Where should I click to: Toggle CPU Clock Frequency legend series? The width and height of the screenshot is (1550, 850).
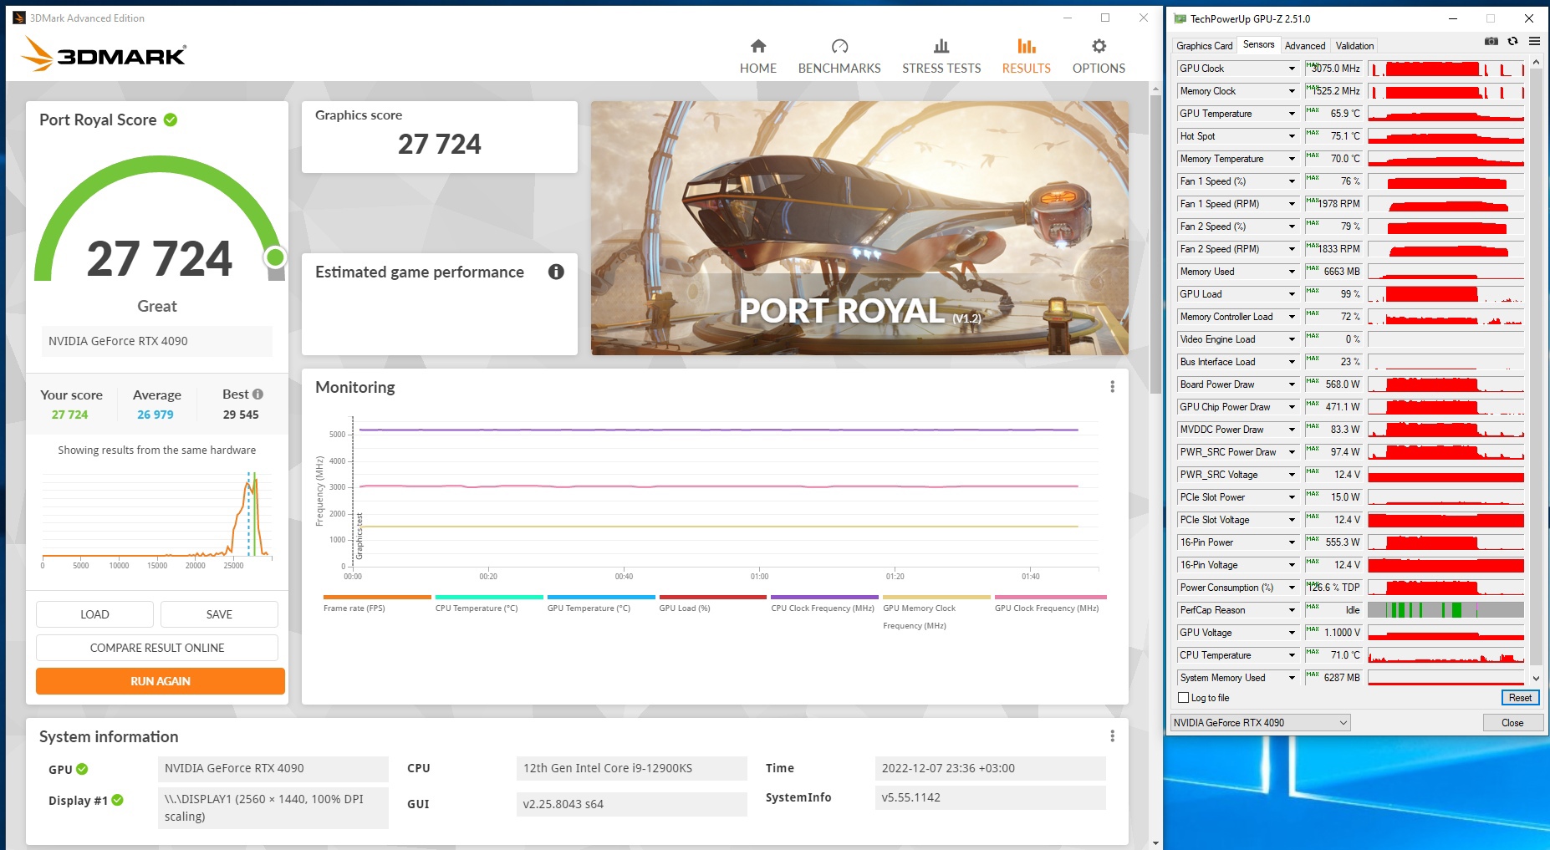tap(824, 603)
